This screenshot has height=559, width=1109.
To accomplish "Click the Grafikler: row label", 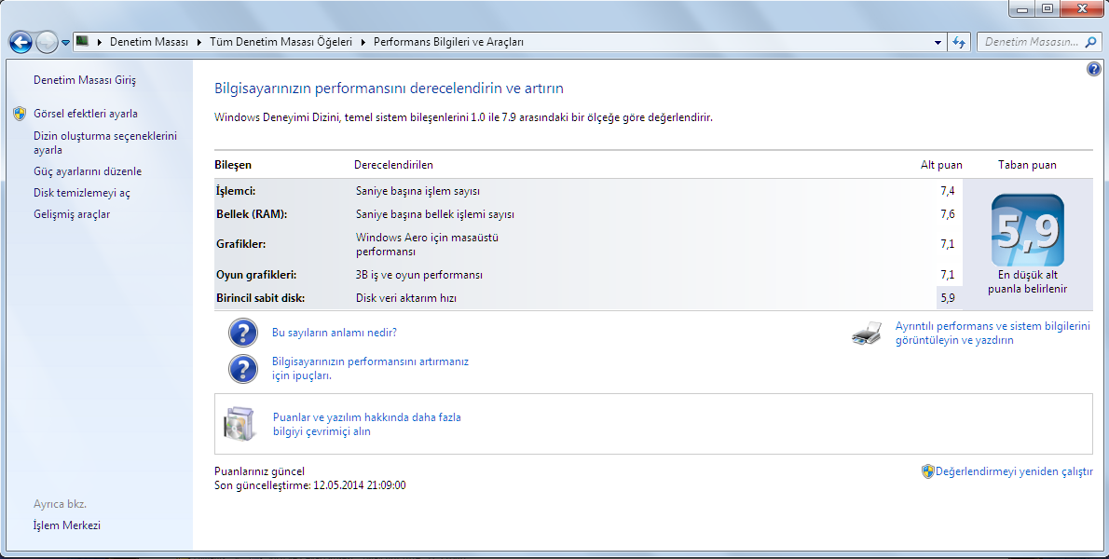I will (x=241, y=244).
